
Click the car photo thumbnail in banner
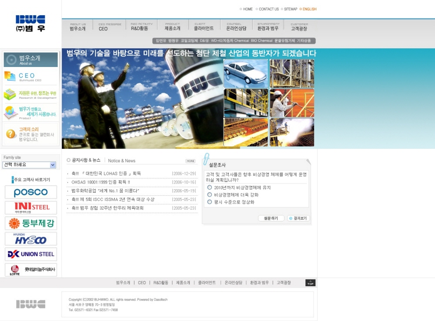click(x=245, y=73)
